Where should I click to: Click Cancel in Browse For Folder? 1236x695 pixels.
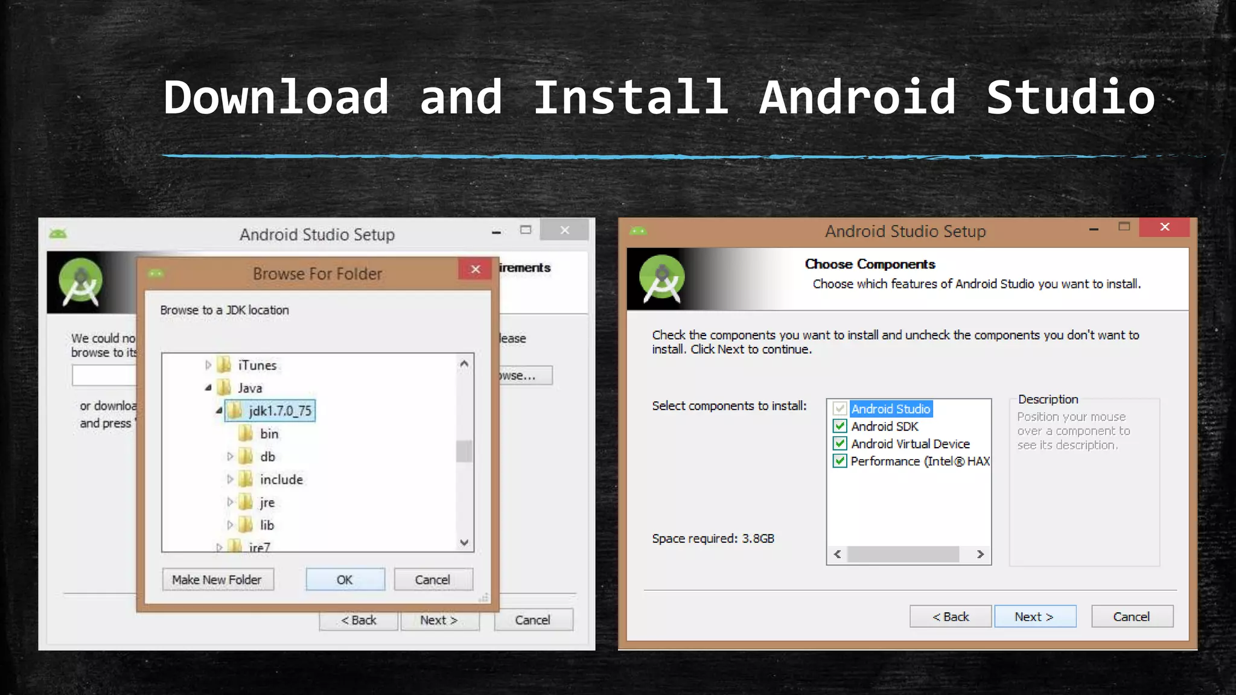point(433,580)
